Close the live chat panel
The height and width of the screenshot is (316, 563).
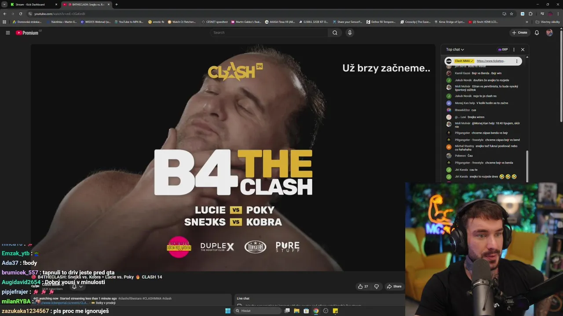[x=523, y=50]
